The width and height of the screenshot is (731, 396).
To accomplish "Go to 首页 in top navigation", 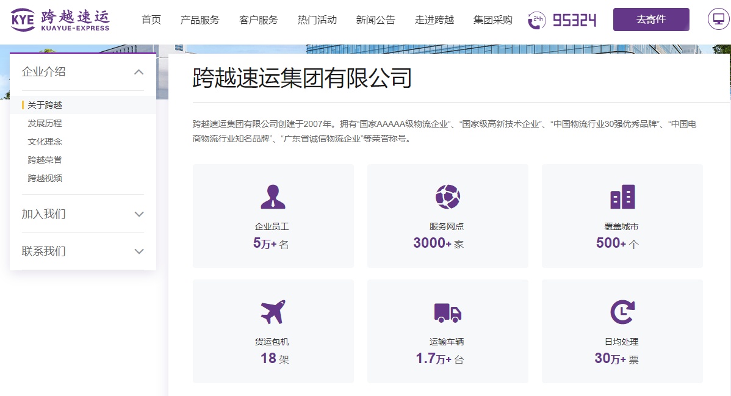I will pos(151,20).
